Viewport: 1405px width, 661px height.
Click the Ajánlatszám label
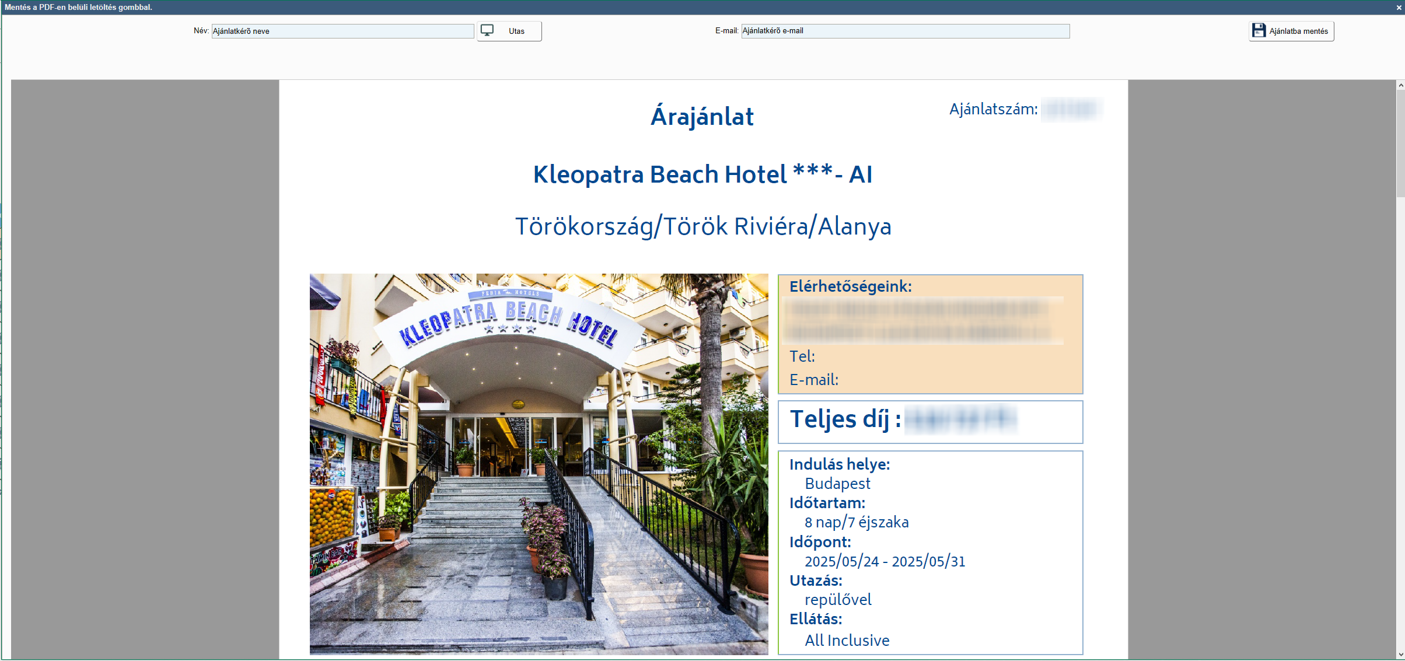tap(993, 109)
